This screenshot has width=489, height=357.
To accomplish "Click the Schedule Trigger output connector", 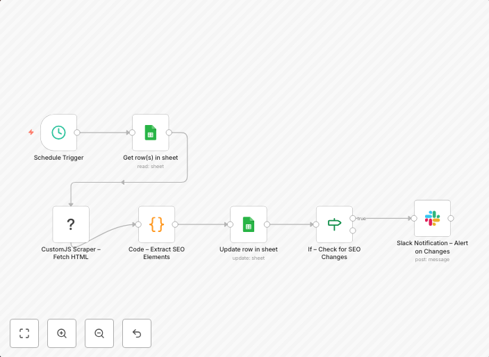I will (x=77, y=132).
